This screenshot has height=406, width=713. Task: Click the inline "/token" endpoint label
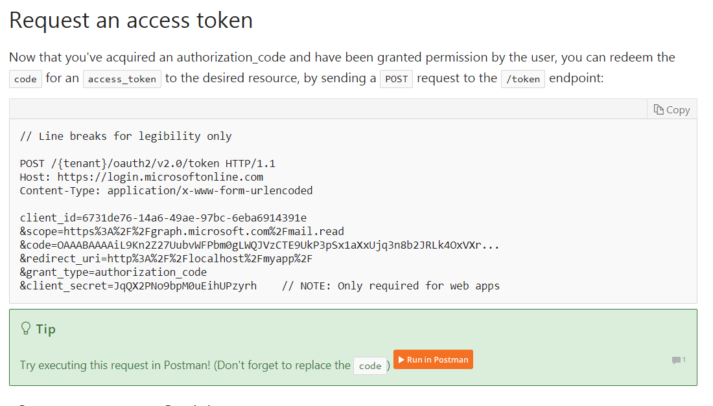pos(523,79)
